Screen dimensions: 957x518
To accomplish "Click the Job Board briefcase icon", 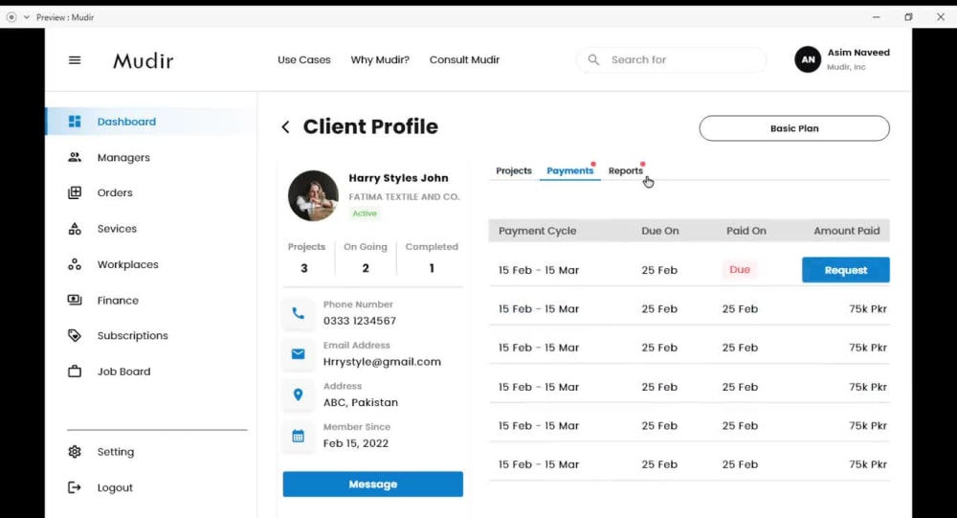I will point(75,371).
